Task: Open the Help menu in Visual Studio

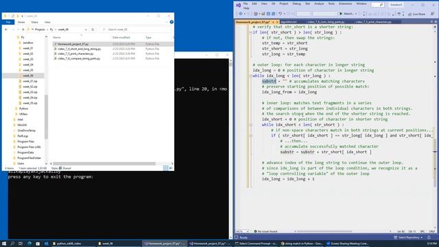Action: (x=246, y=8)
